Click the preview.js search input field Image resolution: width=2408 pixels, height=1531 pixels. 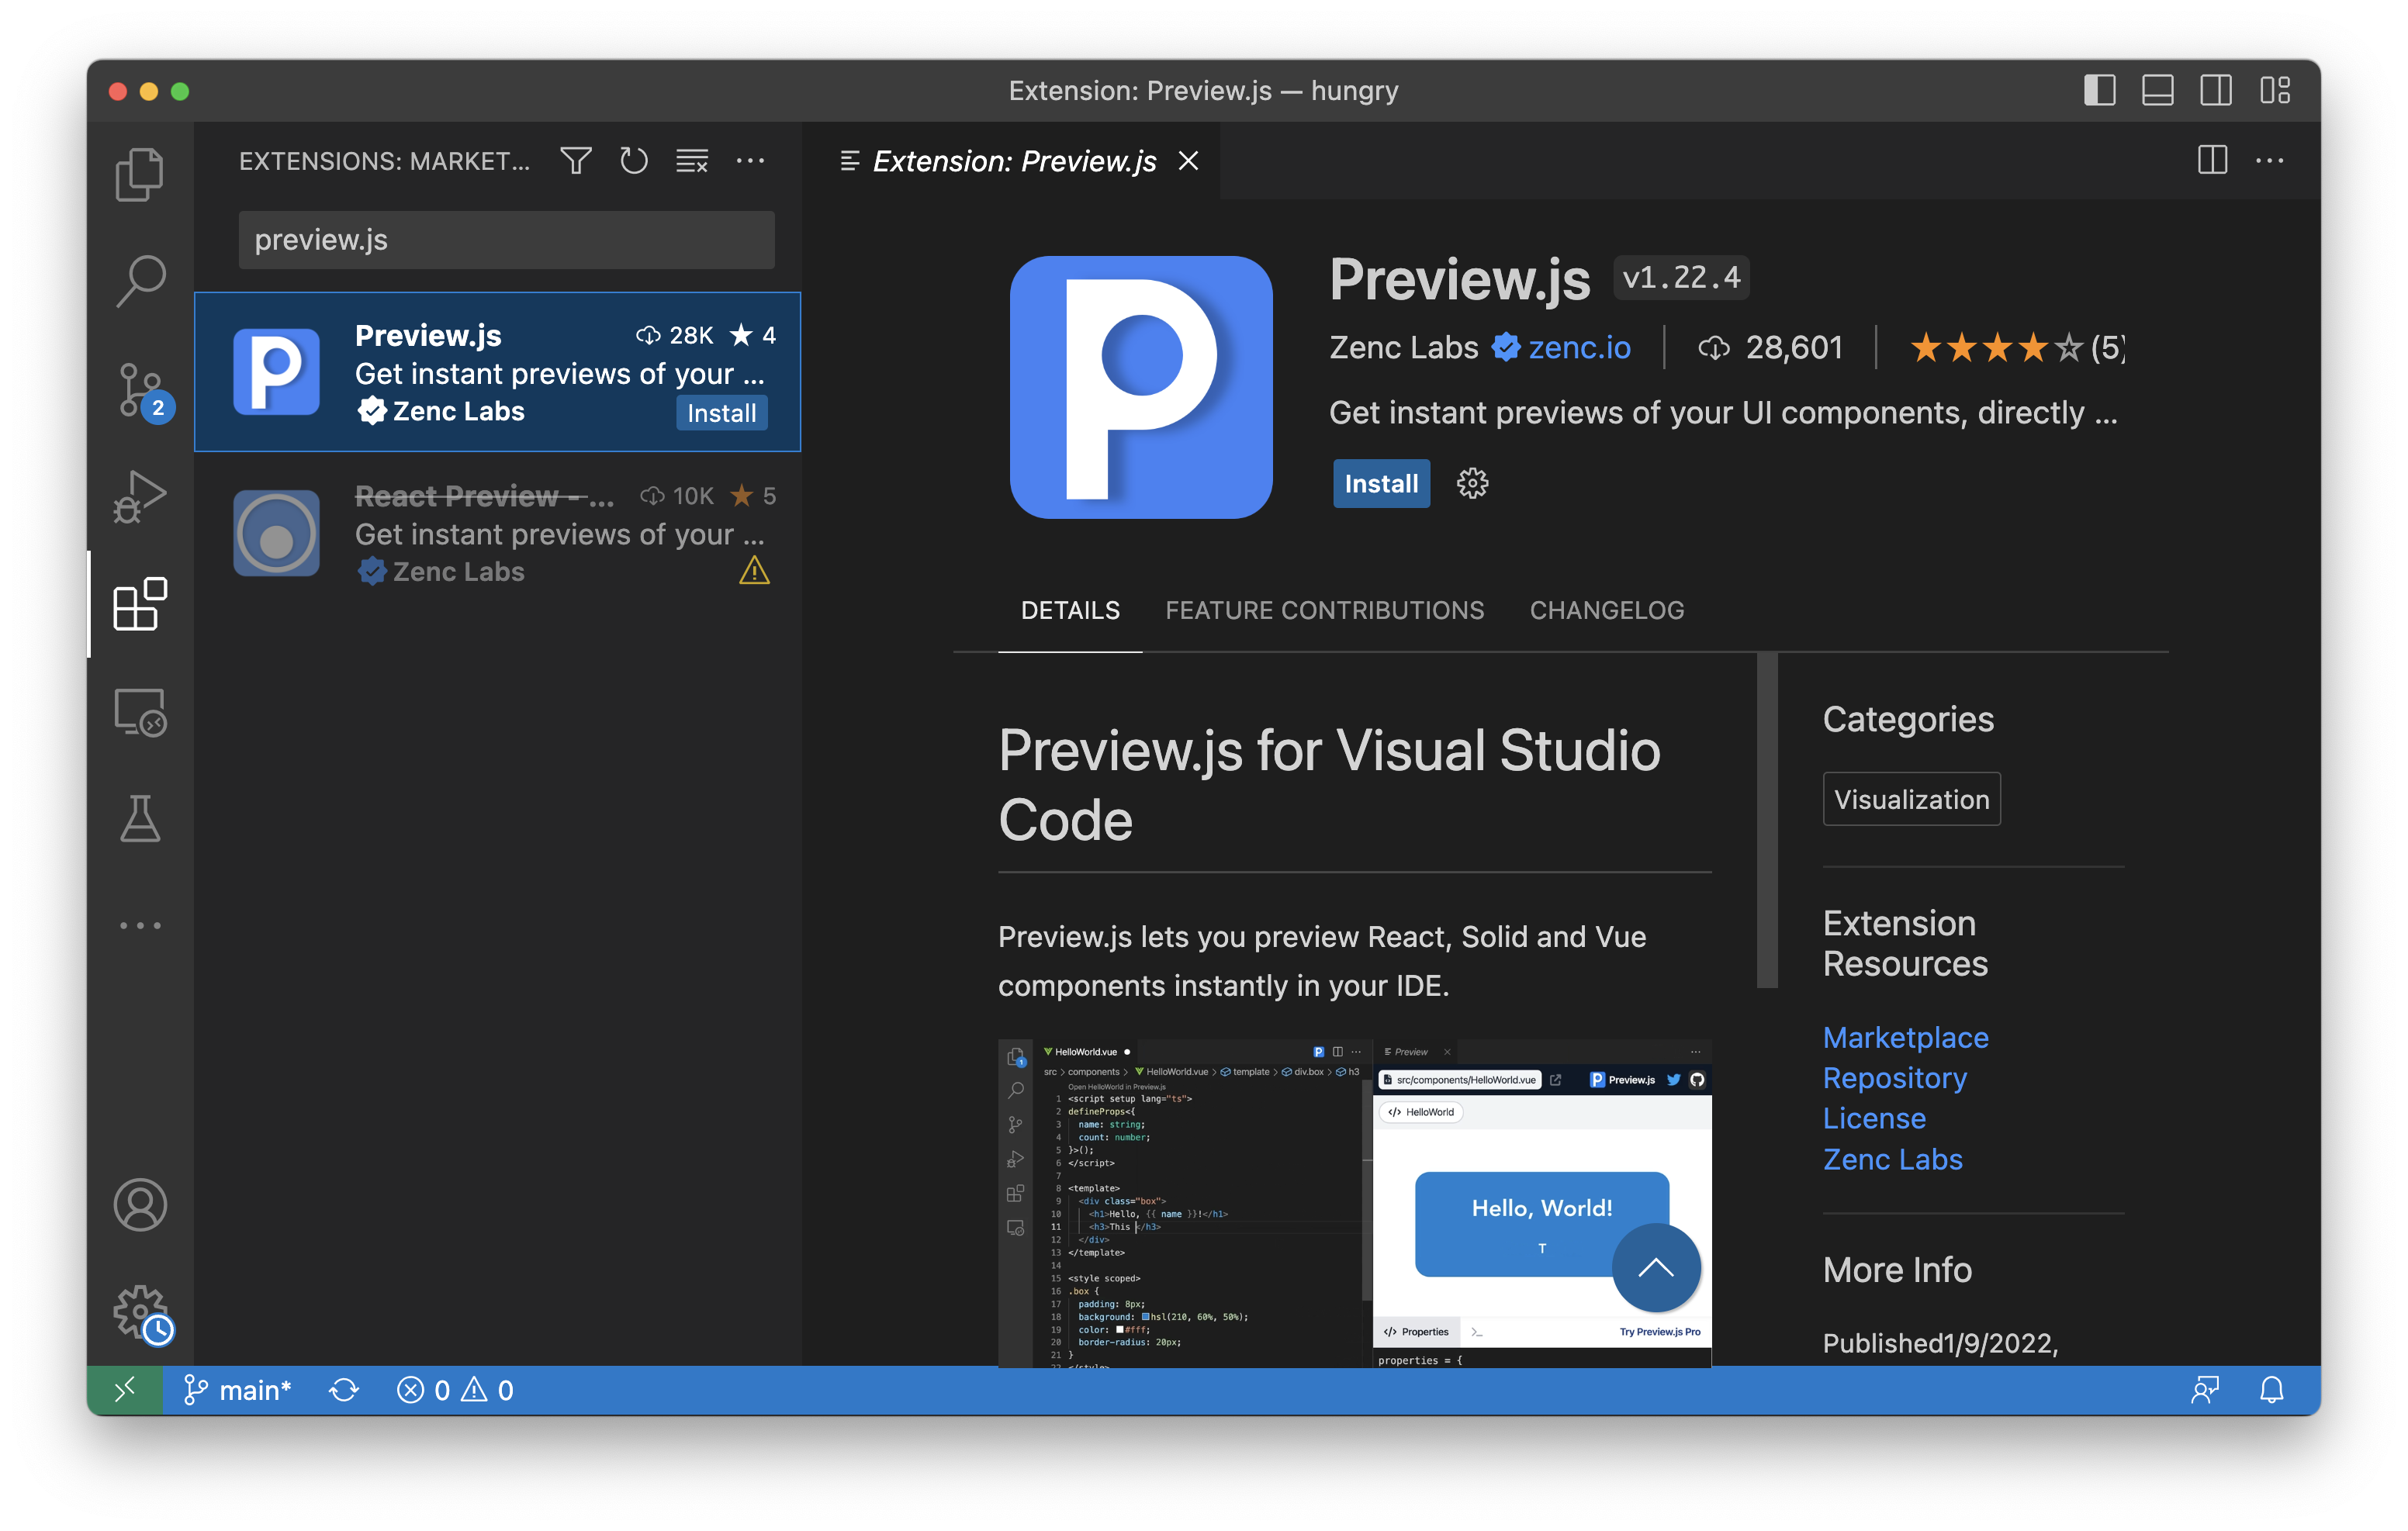coord(506,240)
